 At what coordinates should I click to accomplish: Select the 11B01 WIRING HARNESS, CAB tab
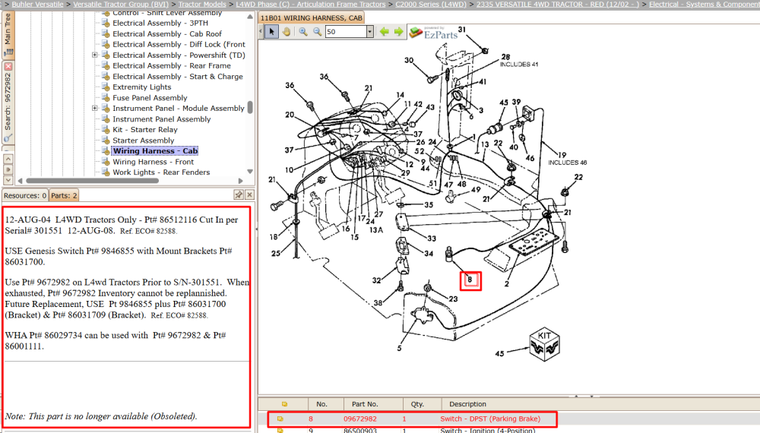pos(312,18)
